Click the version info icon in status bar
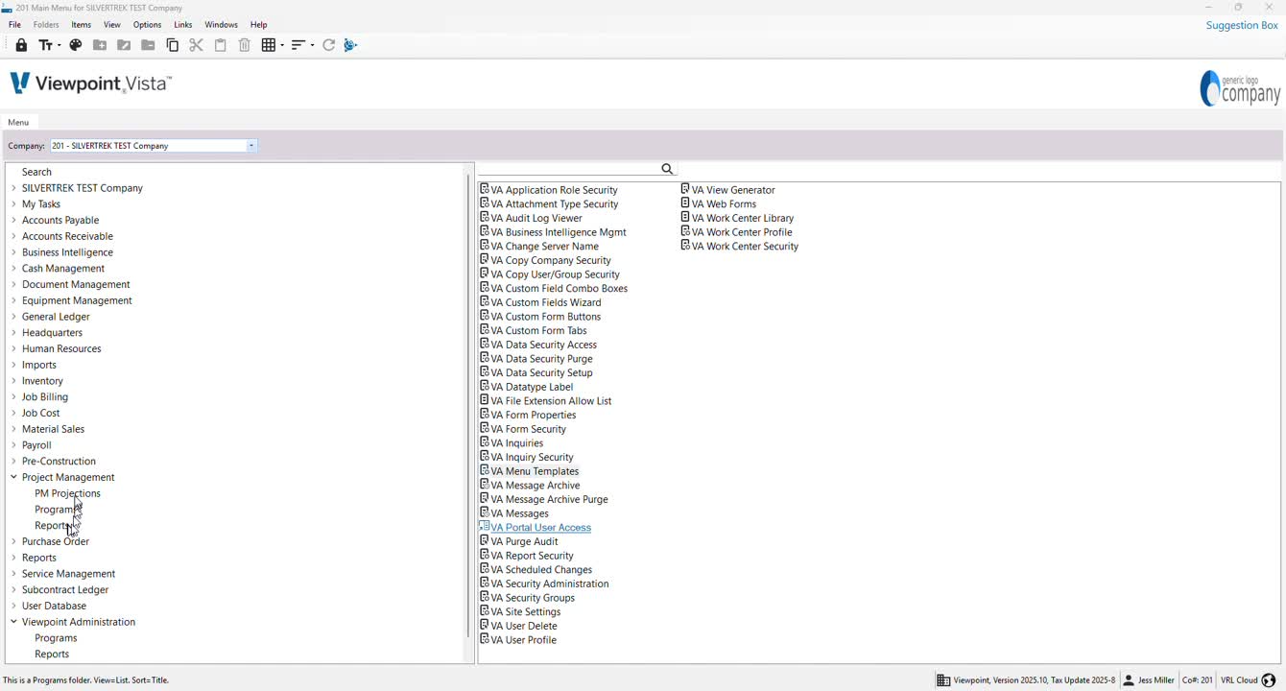The height and width of the screenshot is (691, 1286). point(943,680)
